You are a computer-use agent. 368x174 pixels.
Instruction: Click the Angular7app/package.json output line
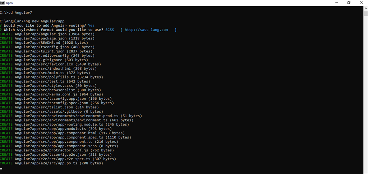(47, 38)
